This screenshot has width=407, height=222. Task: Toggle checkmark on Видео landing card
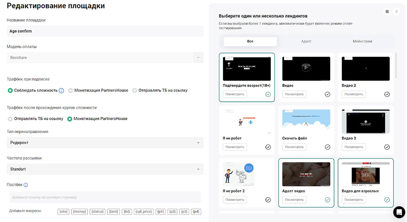tap(328, 94)
